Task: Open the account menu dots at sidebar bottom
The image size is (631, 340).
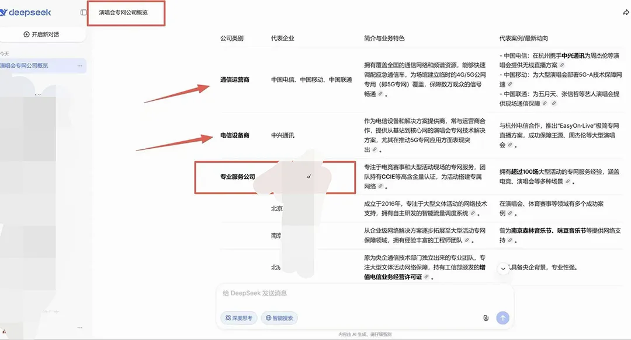Action: click(79, 328)
